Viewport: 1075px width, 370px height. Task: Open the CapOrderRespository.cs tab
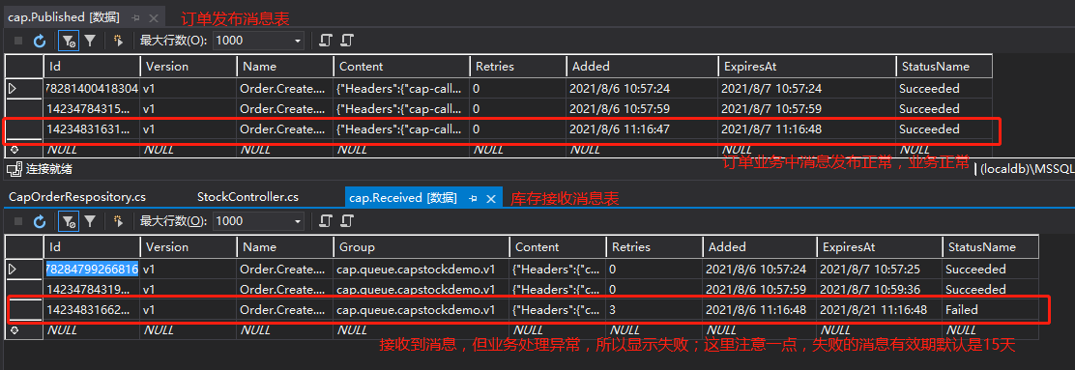pyautogui.click(x=77, y=197)
